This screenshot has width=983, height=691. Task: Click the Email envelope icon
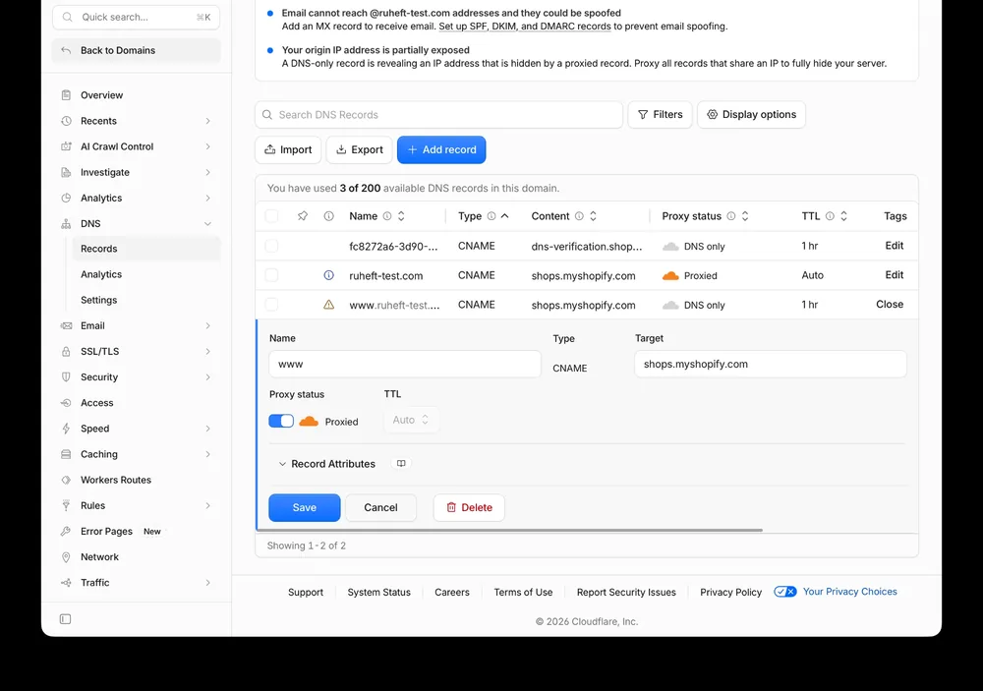pyautogui.click(x=66, y=326)
